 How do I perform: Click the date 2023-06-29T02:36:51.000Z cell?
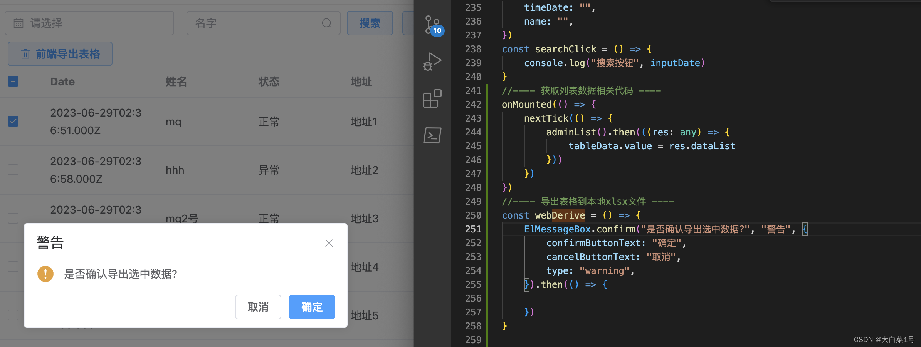click(x=96, y=122)
